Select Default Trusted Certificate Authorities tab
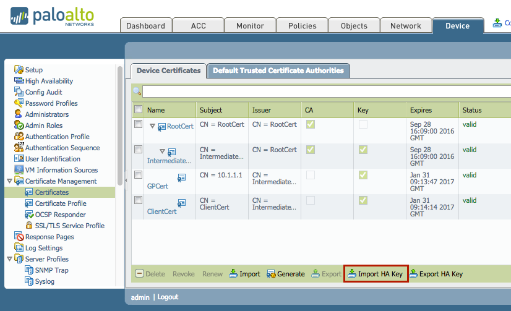The width and height of the screenshot is (511, 311). click(278, 70)
